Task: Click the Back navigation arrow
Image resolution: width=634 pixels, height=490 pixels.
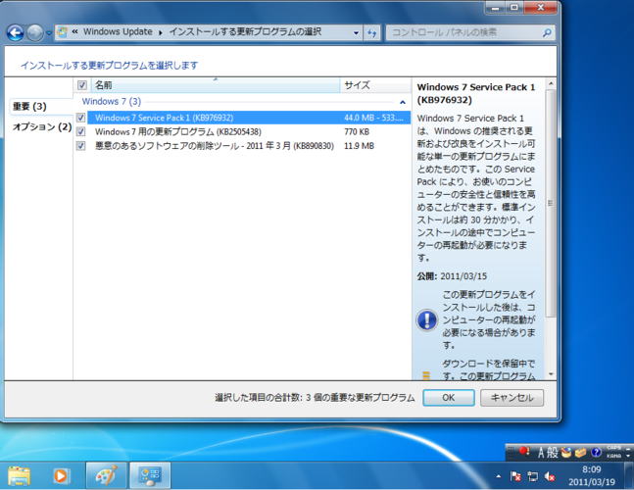Action: 16,32
